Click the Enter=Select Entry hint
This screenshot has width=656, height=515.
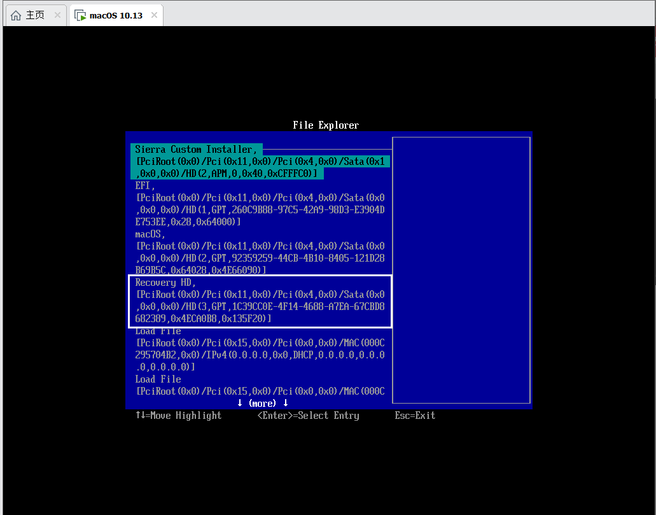click(309, 415)
